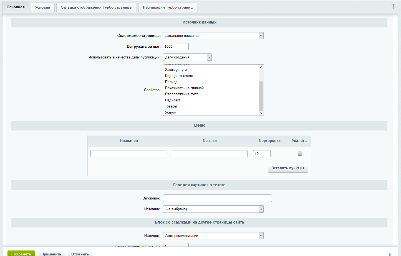The width and height of the screenshot is (401, 256).
Task: Go to Публикация Турбо-страниц tab
Action: point(168,7)
